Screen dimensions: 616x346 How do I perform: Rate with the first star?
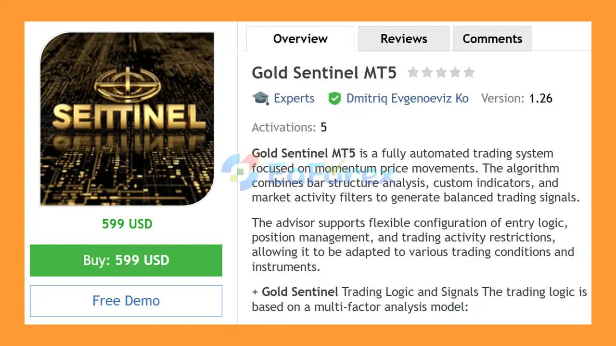coord(413,73)
